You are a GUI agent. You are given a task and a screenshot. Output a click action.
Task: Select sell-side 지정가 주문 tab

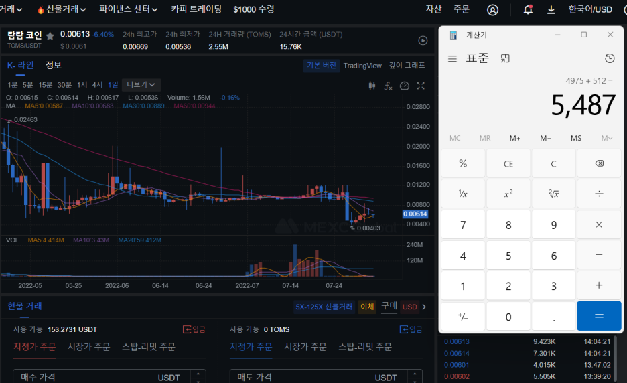coord(251,347)
